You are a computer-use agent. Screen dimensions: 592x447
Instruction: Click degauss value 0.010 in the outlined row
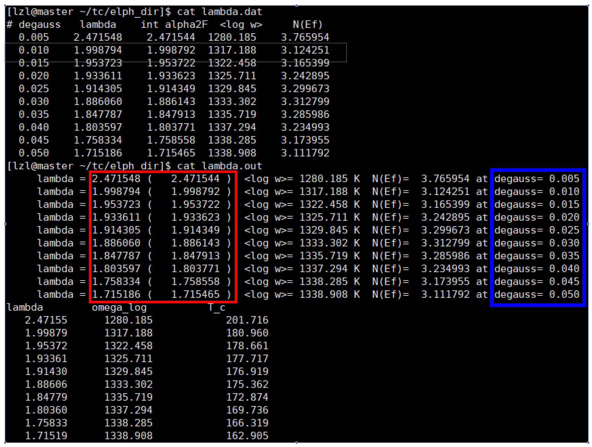tap(34, 50)
